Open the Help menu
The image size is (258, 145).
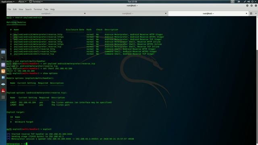52,9
